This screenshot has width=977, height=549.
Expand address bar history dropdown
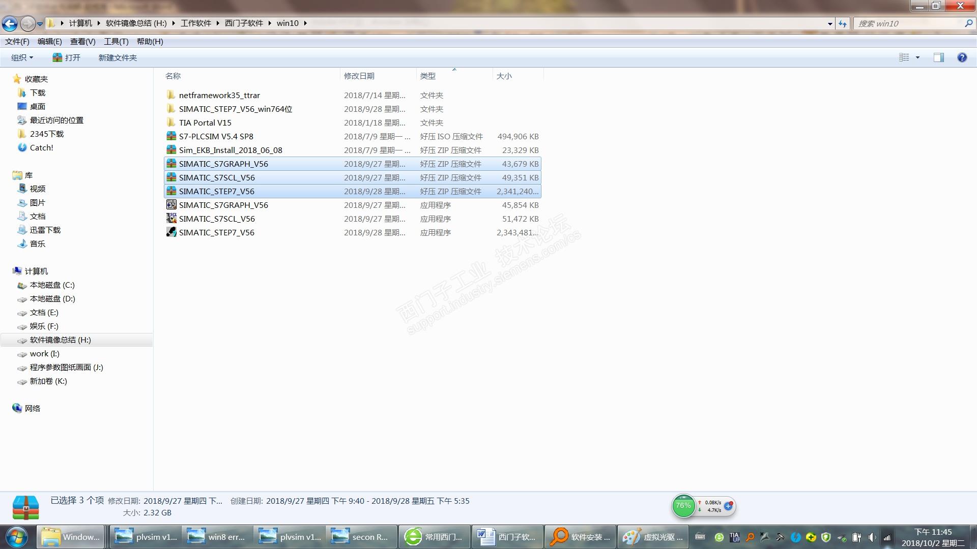click(x=830, y=23)
